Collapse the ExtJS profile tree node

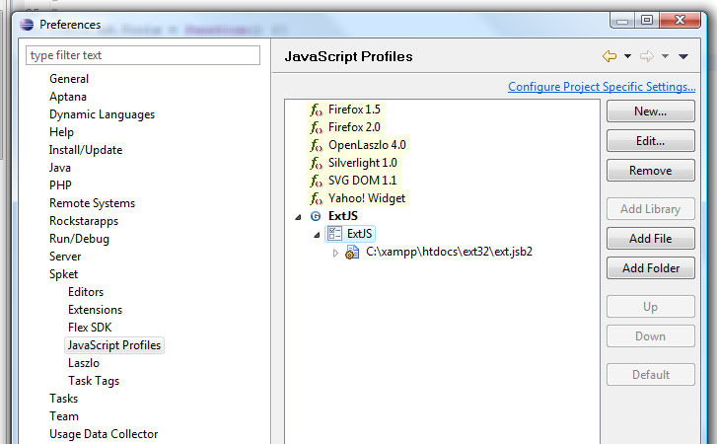(x=299, y=216)
